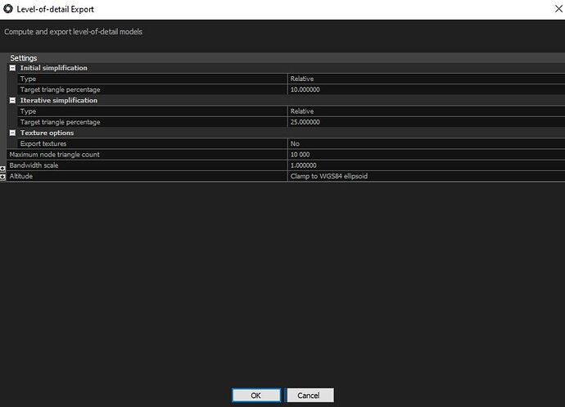Edit Bandwidth scale value 1.000000
The height and width of the screenshot is (407, 565).
point(427,165)
